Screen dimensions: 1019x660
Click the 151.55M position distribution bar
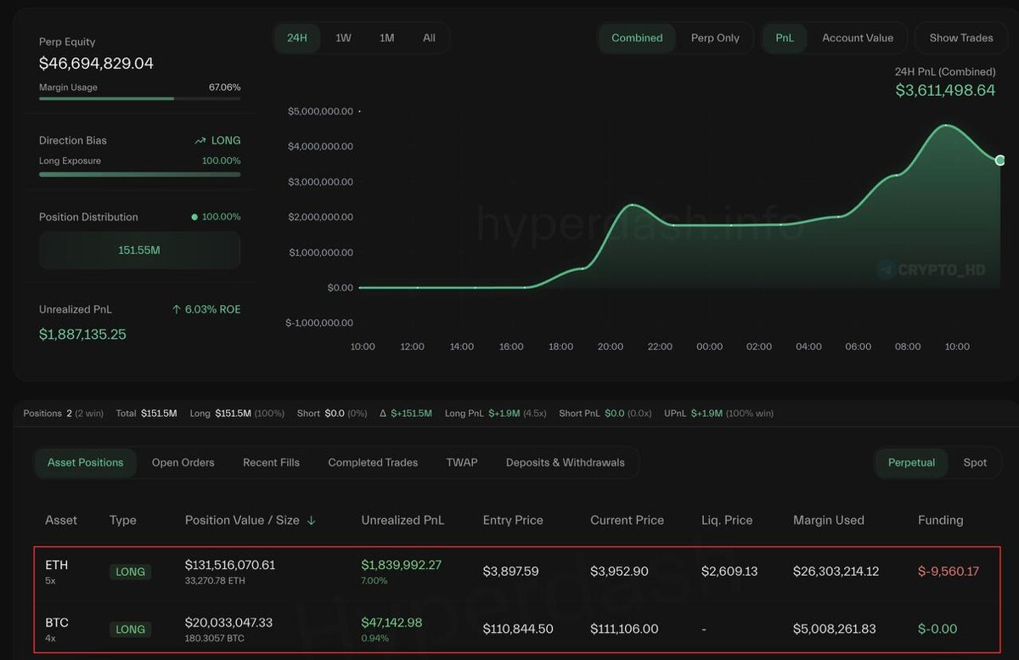click(139, 251)
